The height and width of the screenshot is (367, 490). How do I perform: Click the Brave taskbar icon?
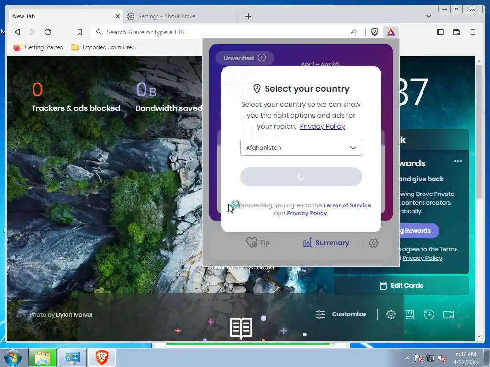pyautogui.click(x=102, y=357)
